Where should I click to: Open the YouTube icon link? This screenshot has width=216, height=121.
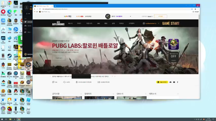click(x=174, y=82)
